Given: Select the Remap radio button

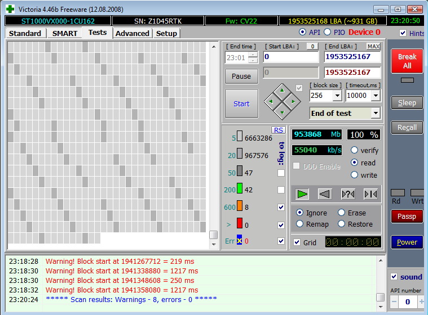Looking at the screenshot, I should coord(299,224).
